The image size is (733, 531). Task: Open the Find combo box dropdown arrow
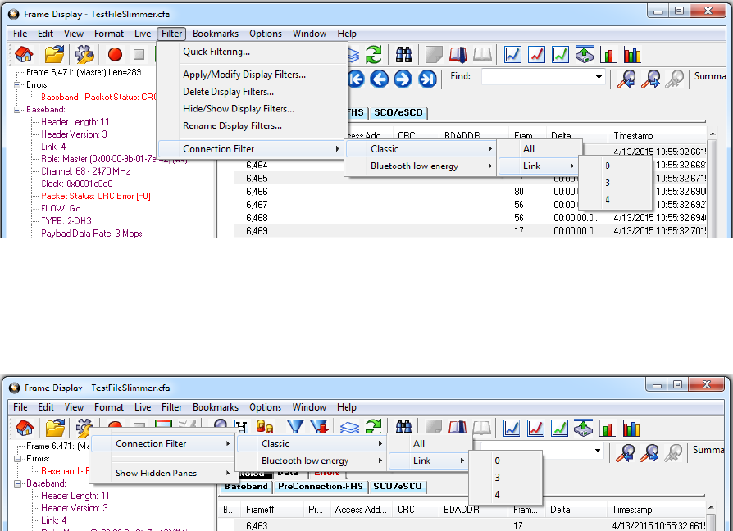pyautogui.click(x=598, y=79)
